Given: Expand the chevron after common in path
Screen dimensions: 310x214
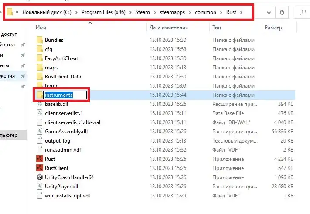Looking at the screenshot, I should 221,13.
